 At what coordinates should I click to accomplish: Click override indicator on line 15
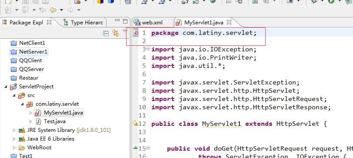pos(136,148)
